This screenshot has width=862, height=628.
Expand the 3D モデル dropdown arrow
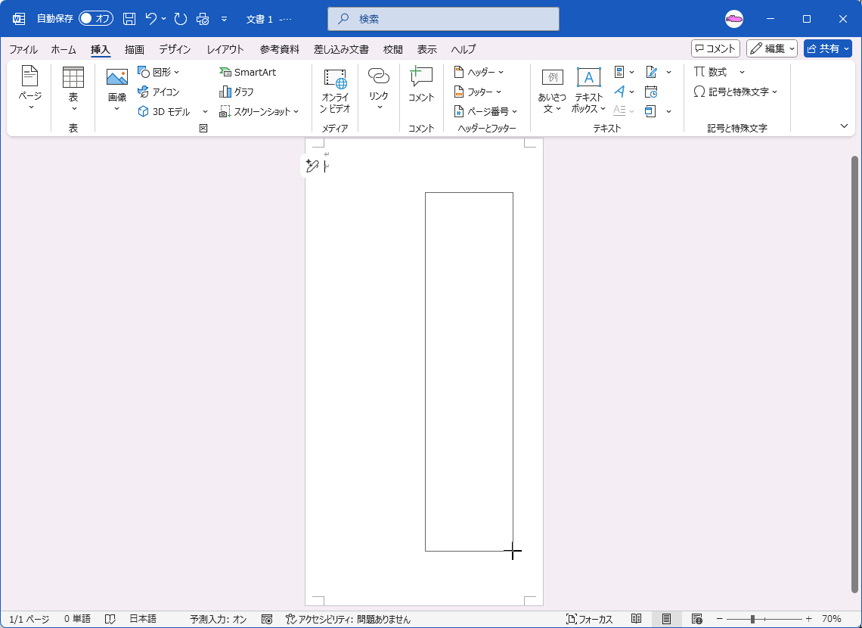click(x=205, y=112)
